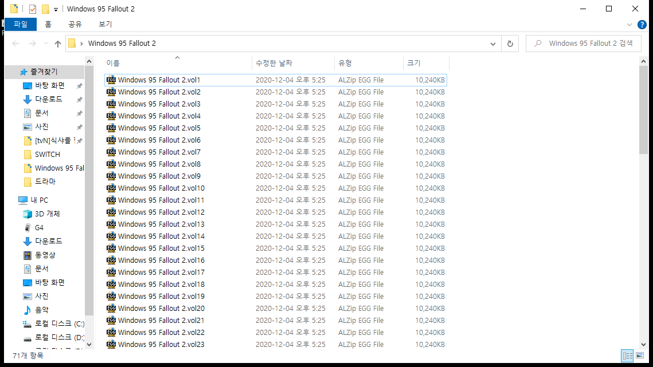Click navigation pane scroll up arrow
653x367 pixels.
pos(89,61)
